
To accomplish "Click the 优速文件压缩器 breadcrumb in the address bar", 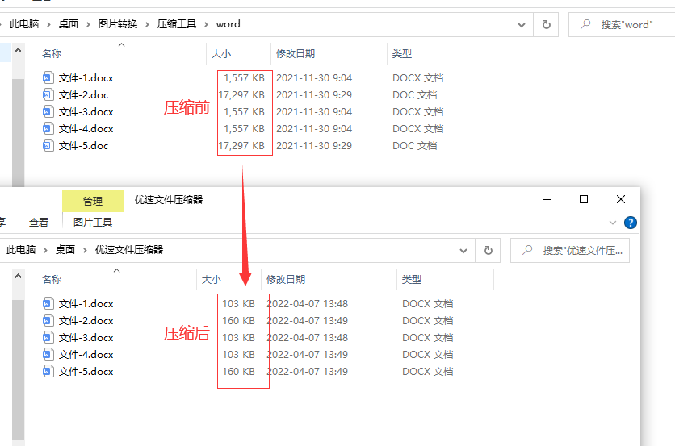I will pos(129,250).
